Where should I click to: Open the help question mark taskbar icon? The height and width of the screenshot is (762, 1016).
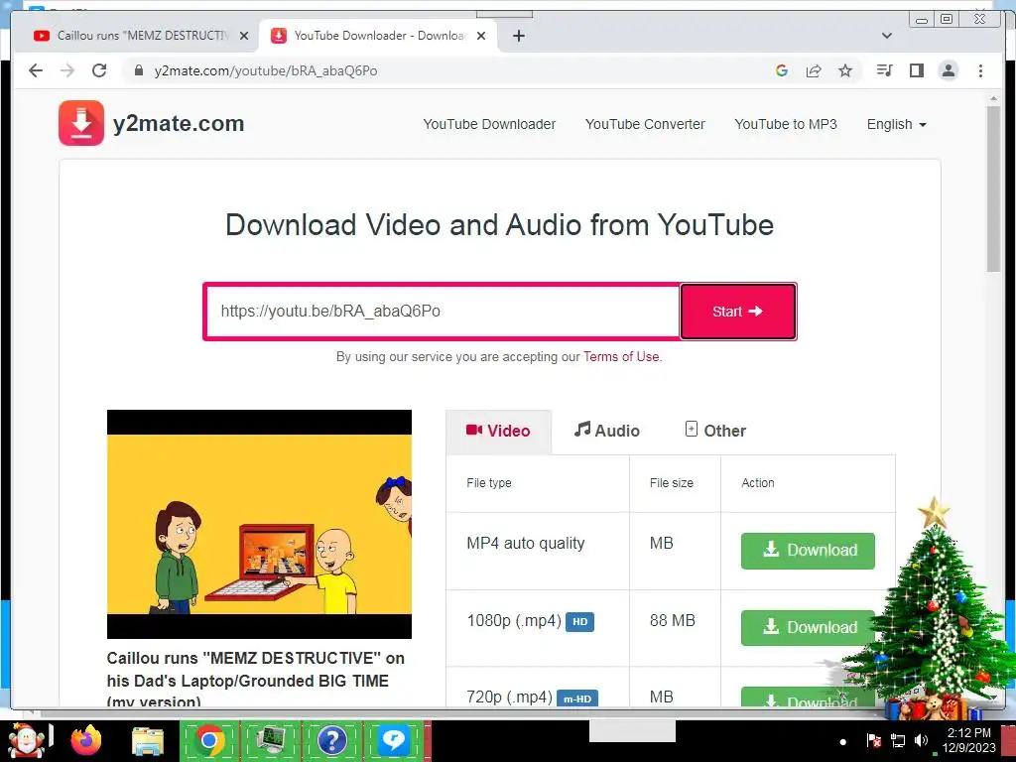coord(331,740)
